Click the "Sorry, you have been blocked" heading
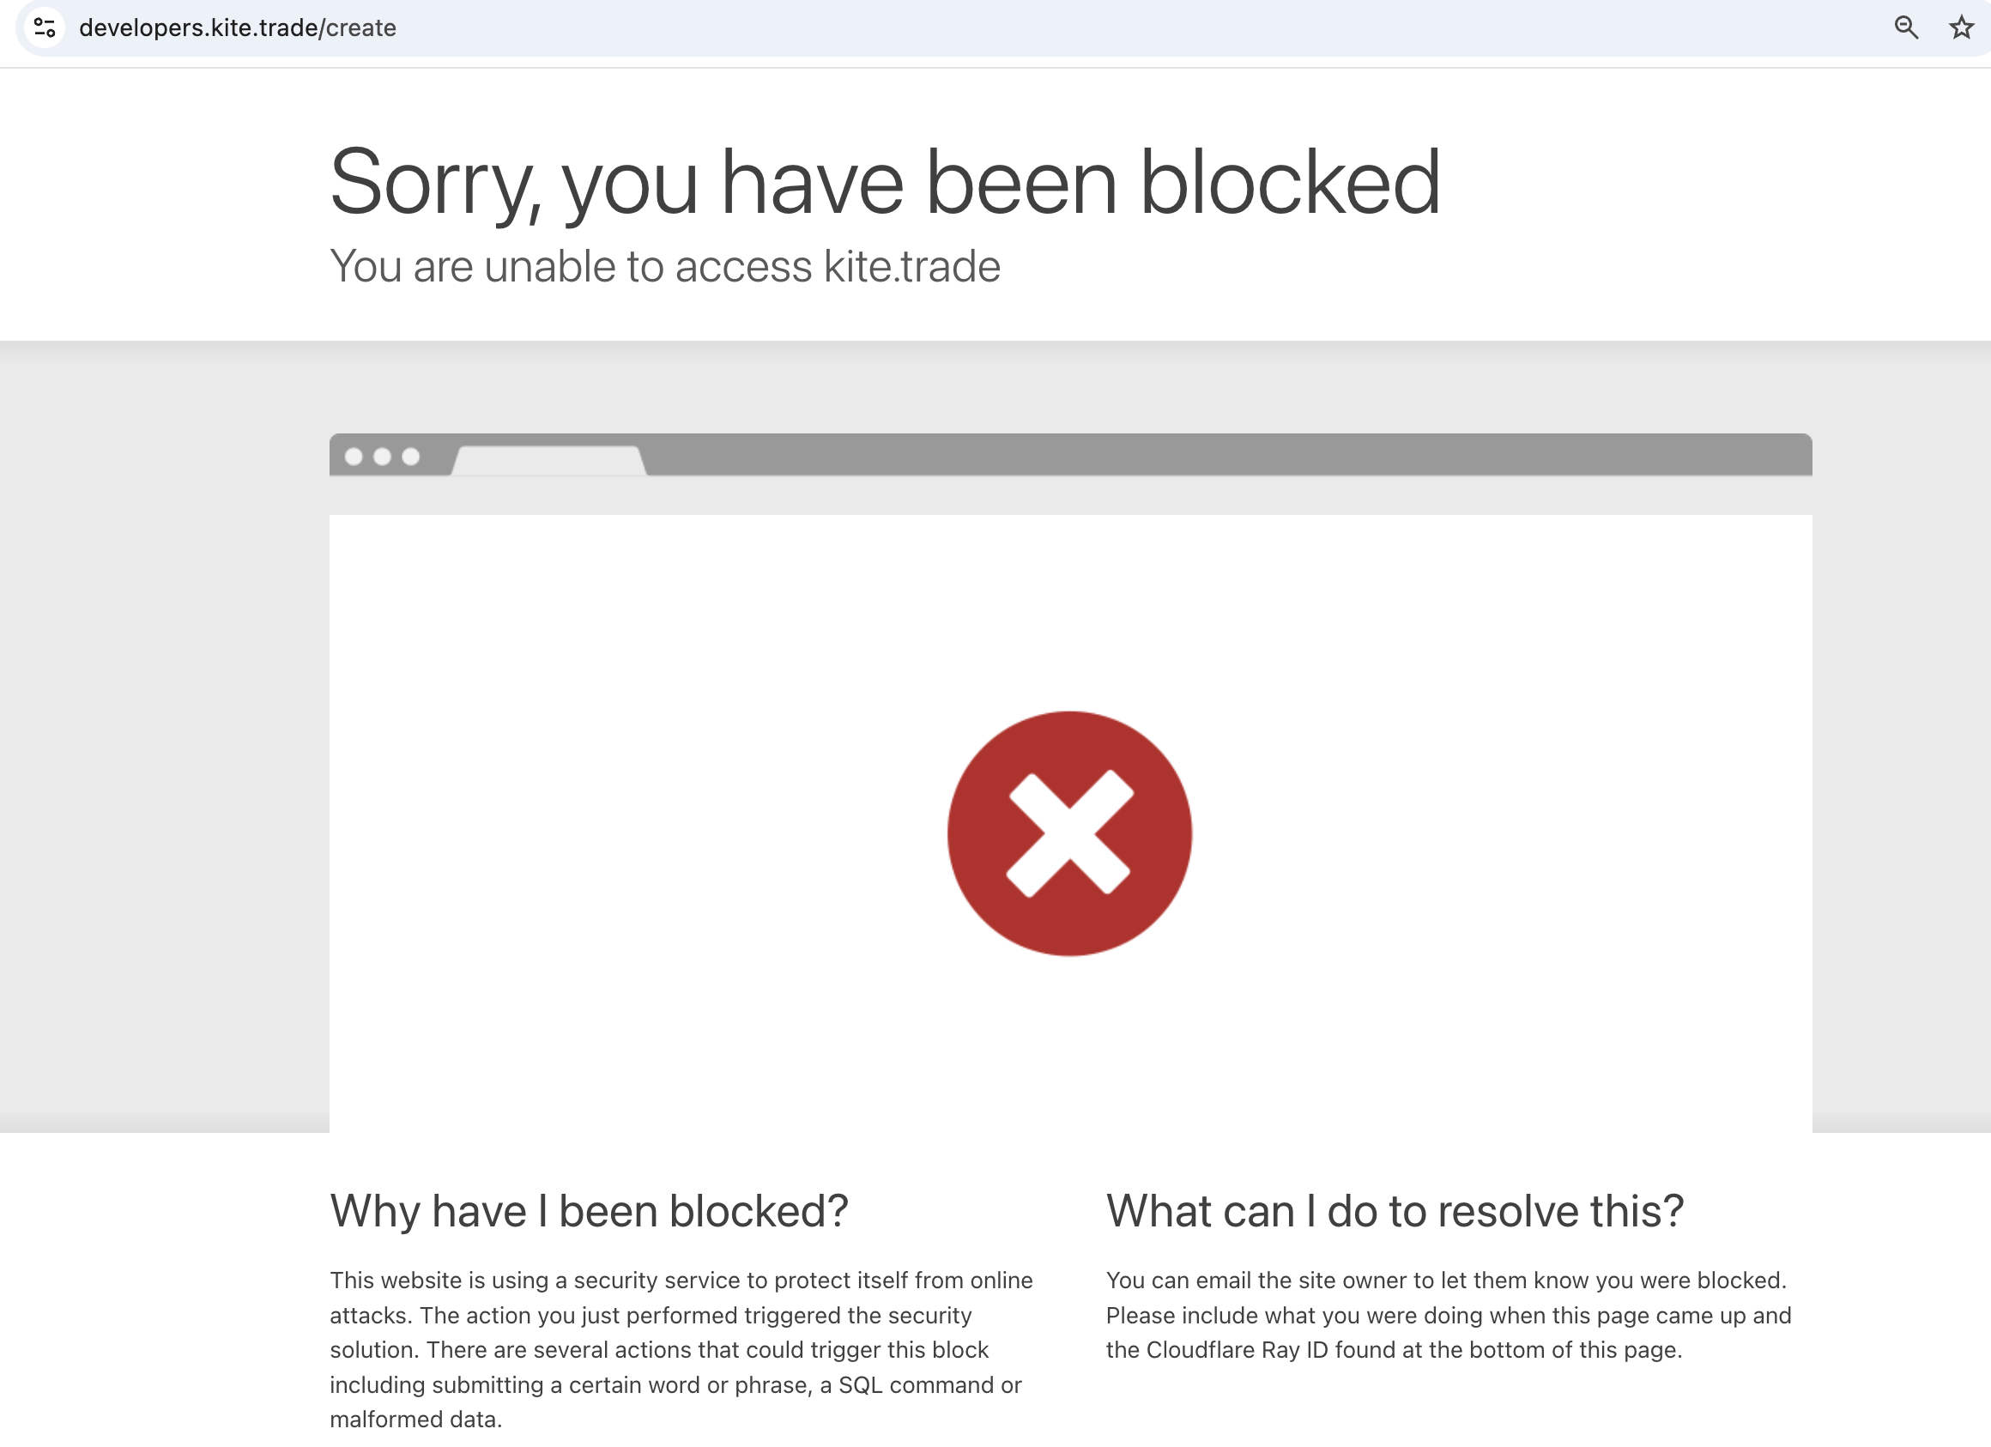The width and height of the screenshot is (1991, 1447). click(884, 182)
